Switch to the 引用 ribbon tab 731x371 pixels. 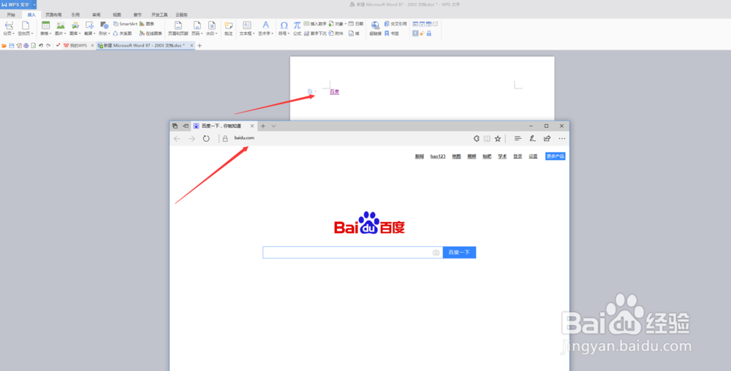75,15
